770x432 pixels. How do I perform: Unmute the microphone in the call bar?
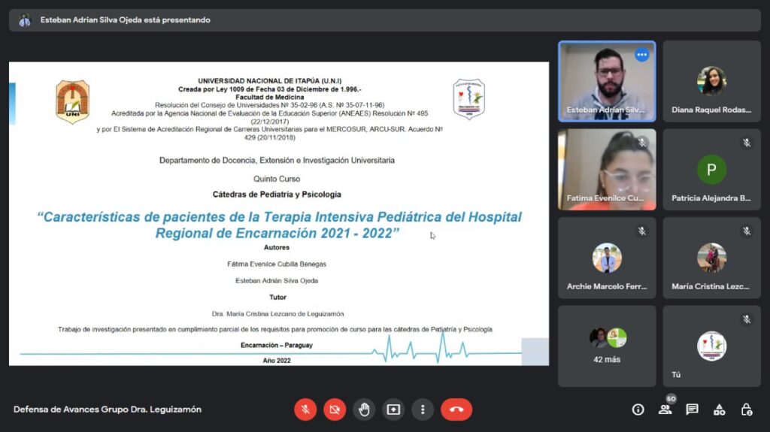(x=305, y=409)
